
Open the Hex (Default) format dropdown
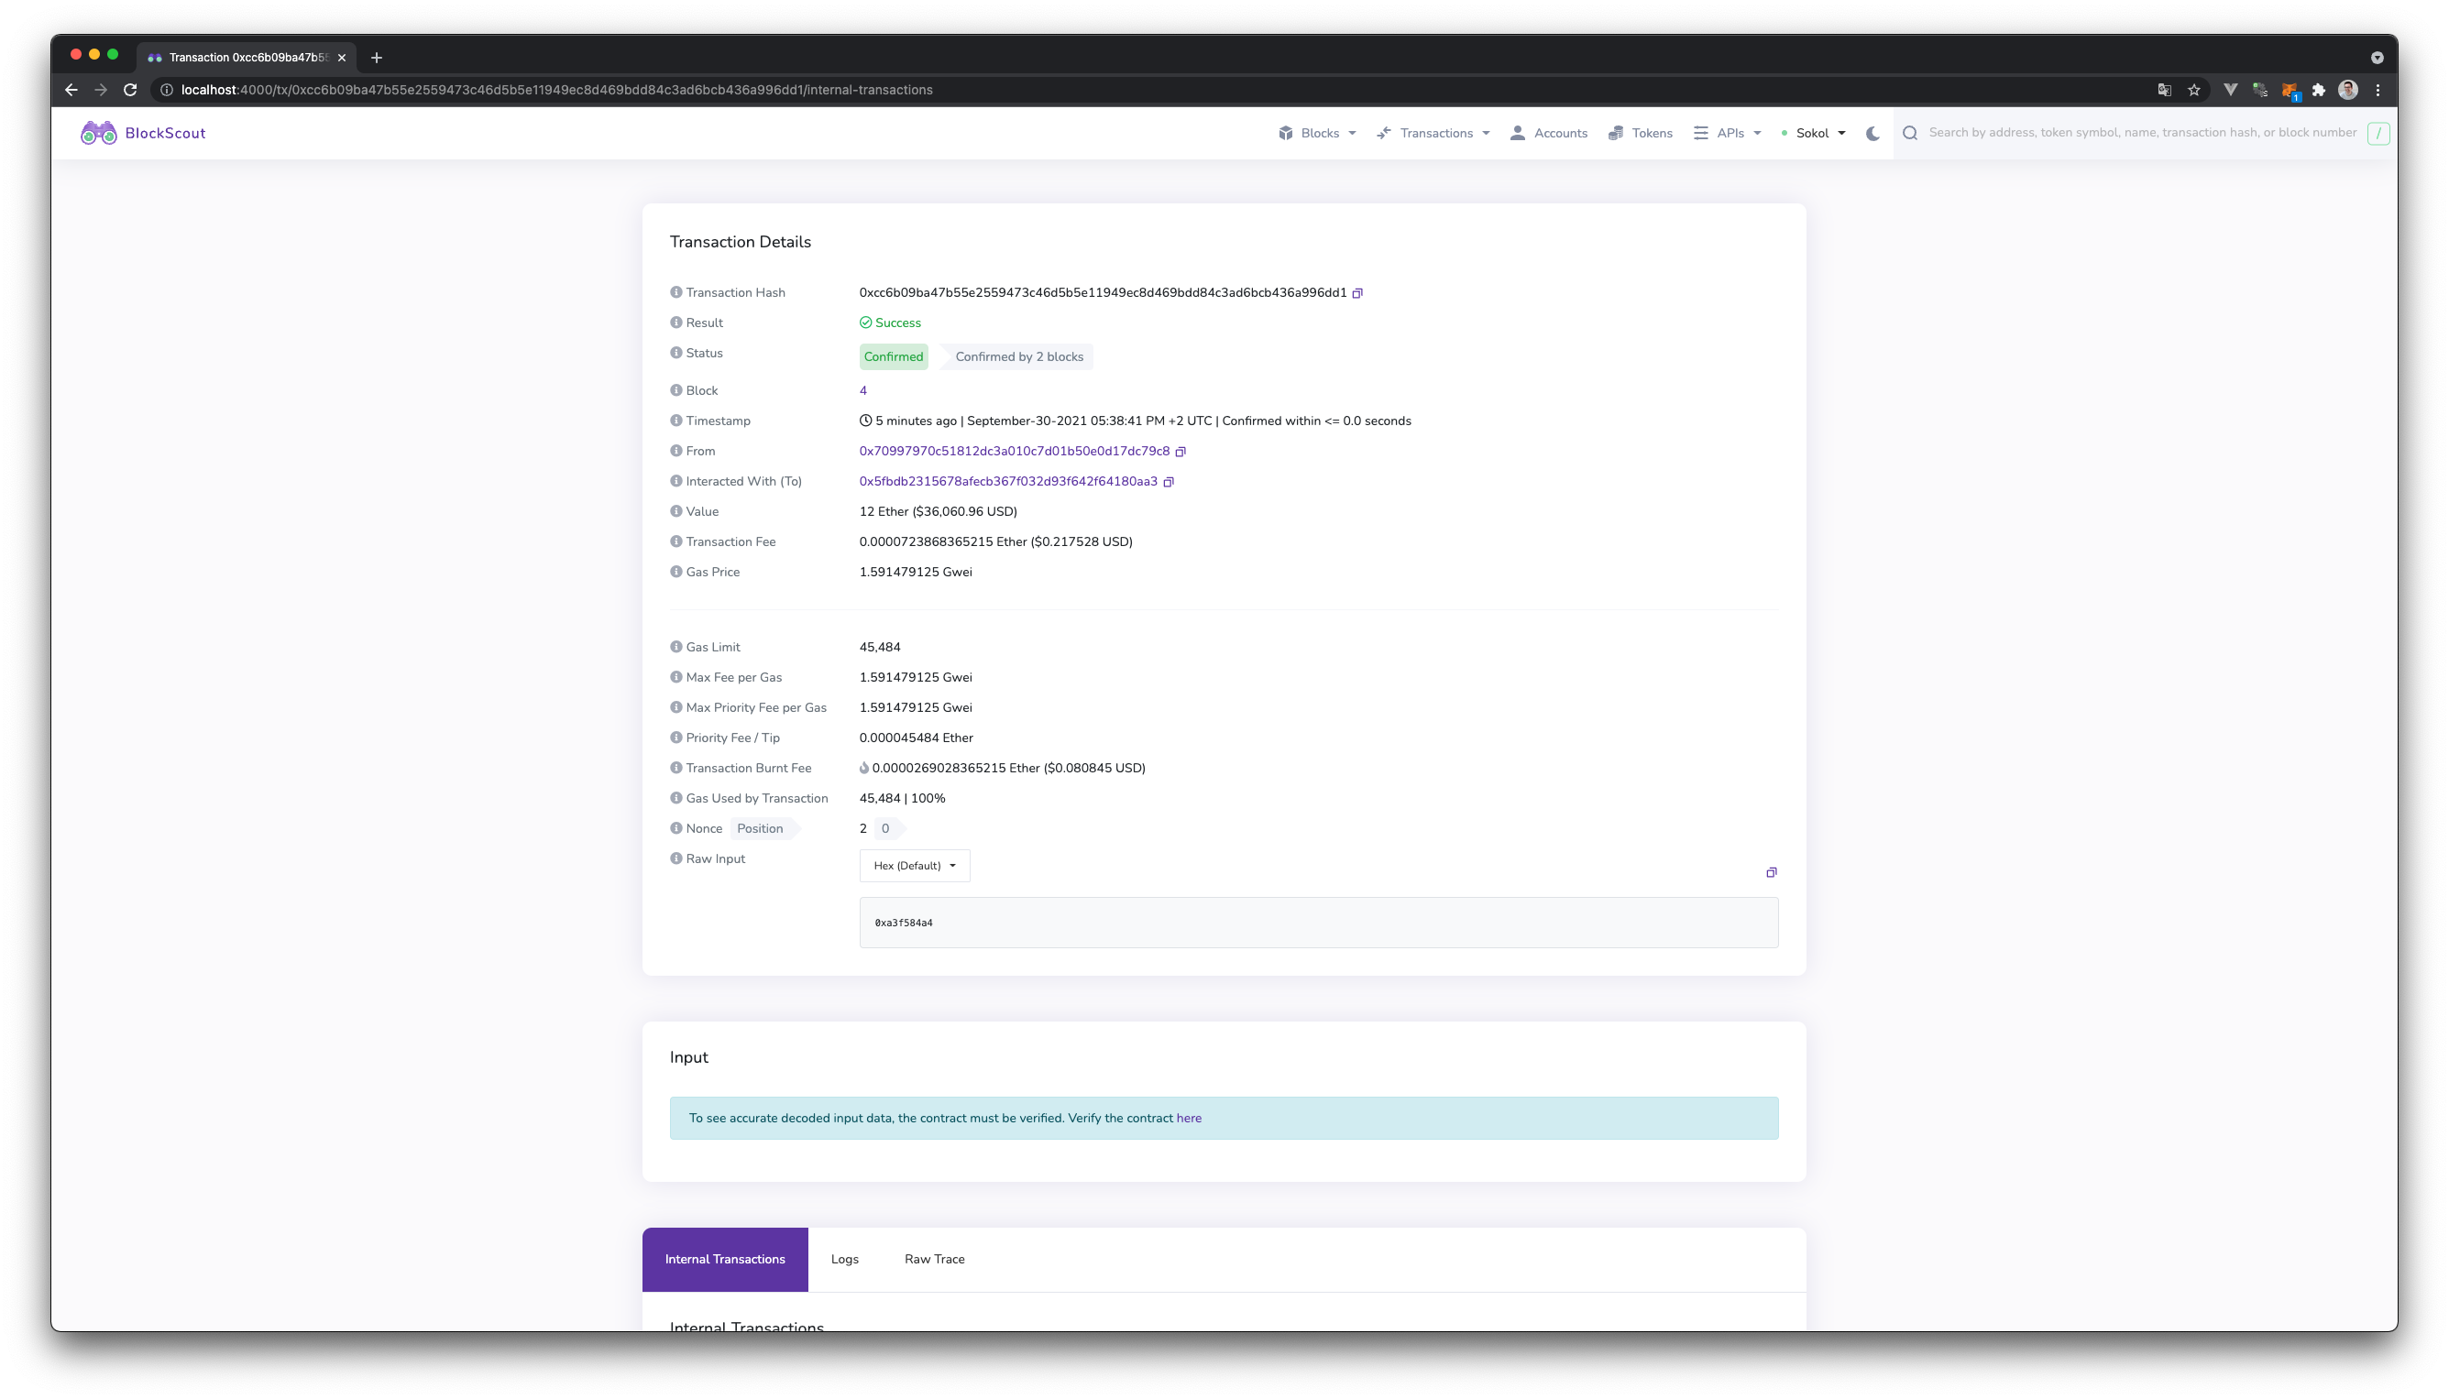point(914,866)
